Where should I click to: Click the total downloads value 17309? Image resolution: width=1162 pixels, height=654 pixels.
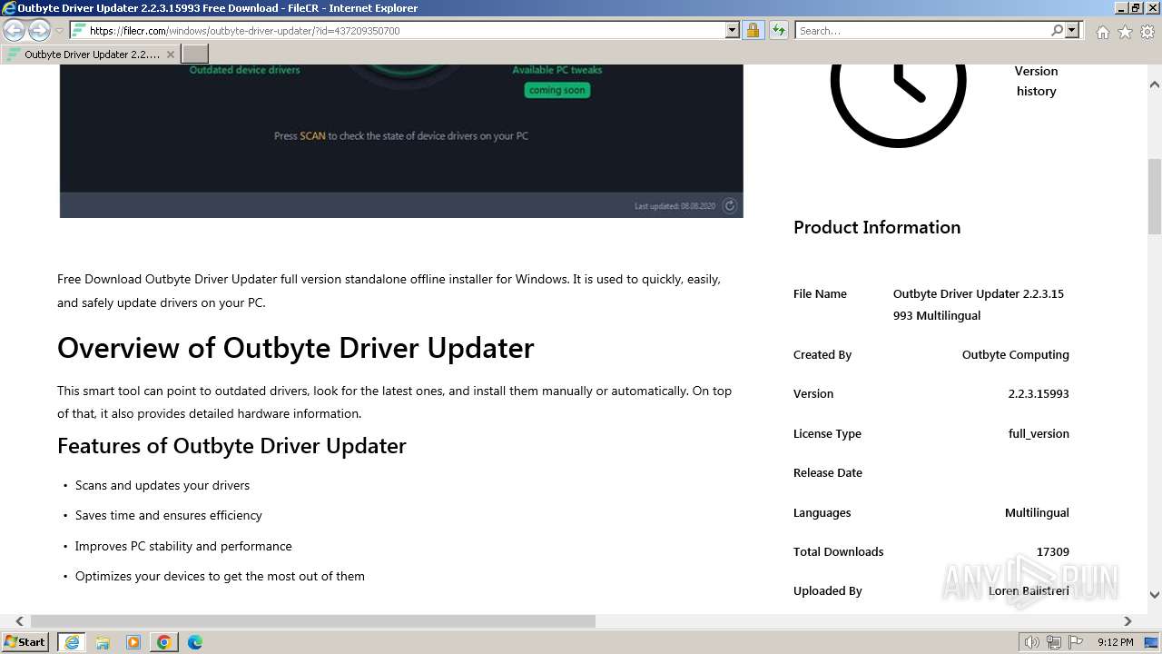click(x=1053, y=551)
